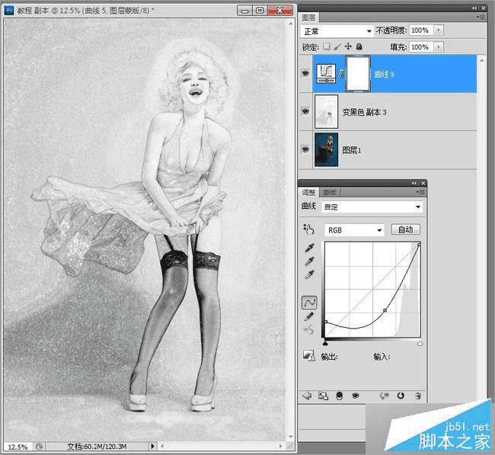
Task: Select the on-image curve adjustment hand tool
Action: [x=308, y=229]
